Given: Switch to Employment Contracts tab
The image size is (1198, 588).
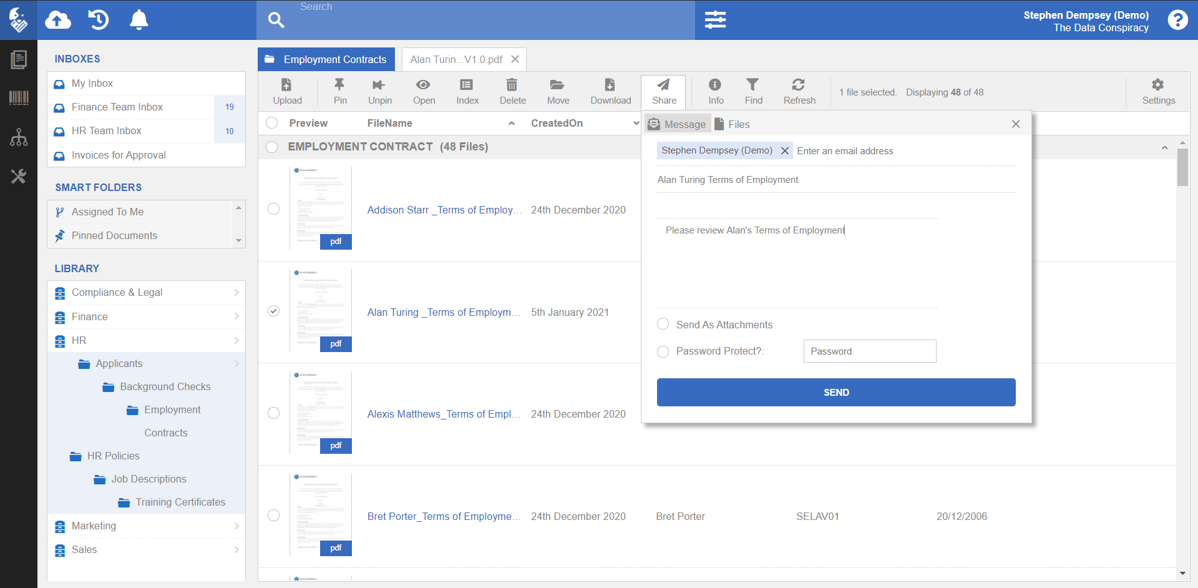Looking at the screenshot, I should pyautogui.click(x=326, y=59).
